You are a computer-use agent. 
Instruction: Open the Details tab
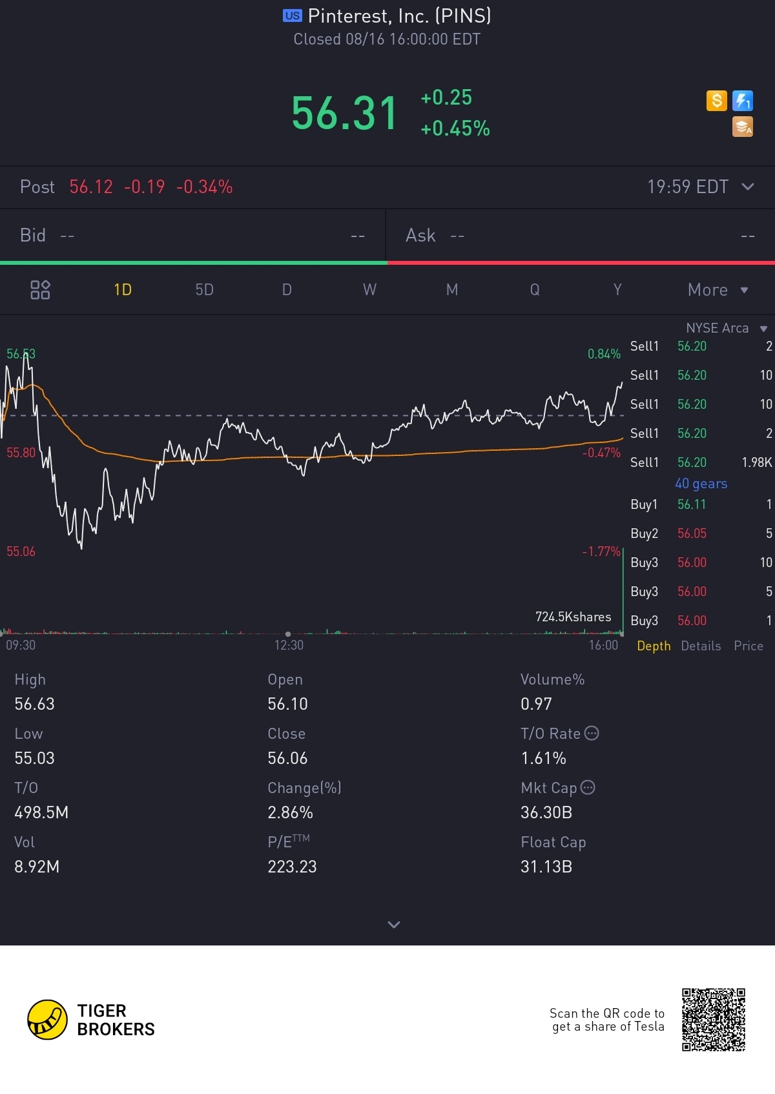(x=701, y=646)
